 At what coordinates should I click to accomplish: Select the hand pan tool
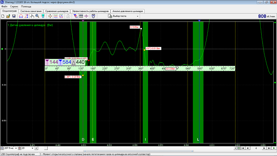pyautogui.click(x=32, y=16)
